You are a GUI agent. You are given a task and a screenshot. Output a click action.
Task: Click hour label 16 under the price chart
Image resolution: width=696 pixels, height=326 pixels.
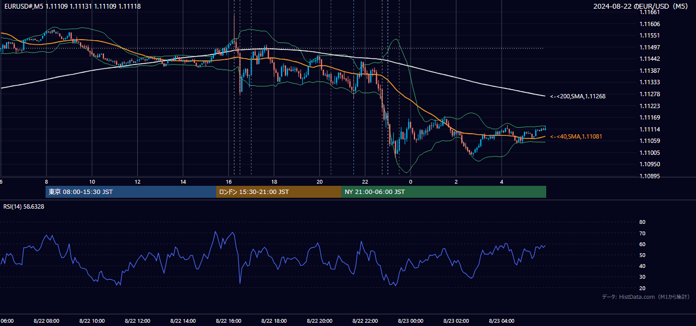pyautogui.click(x=229, y=181)
